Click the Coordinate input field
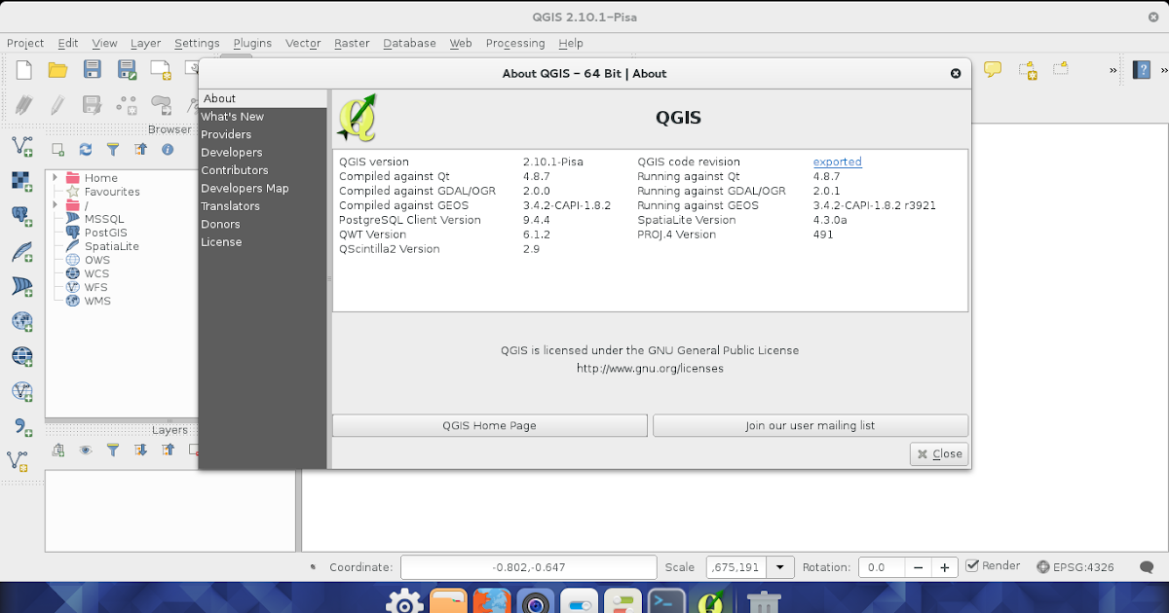This screenshot has height=613, width=1169. pyautogui.click(x=529, y=567)
